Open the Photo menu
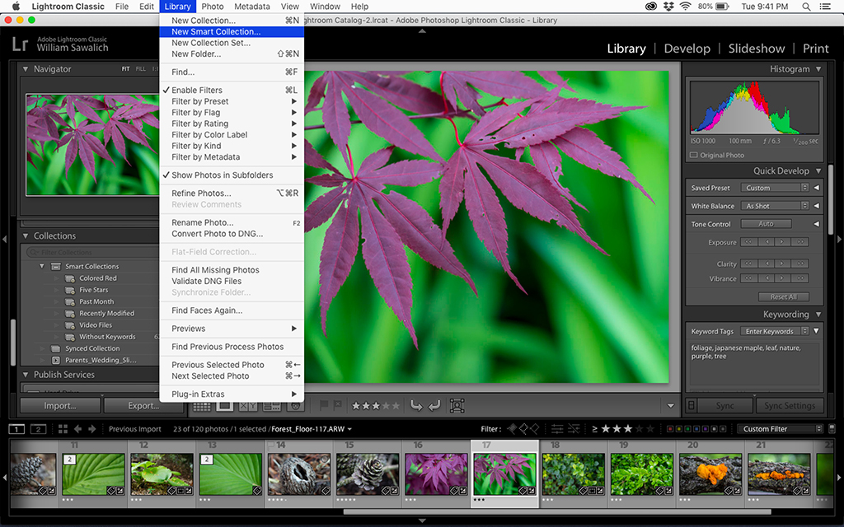Image resolution: width=844 pixels, height=527 pixels. coord(213,7)
